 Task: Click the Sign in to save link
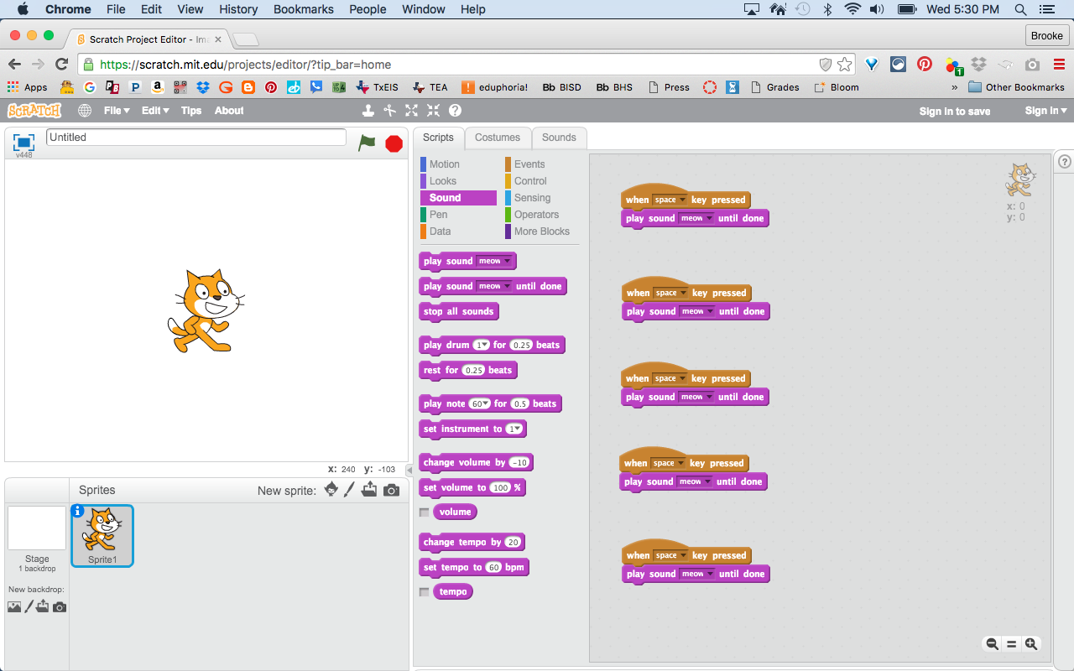coord(955,110)
